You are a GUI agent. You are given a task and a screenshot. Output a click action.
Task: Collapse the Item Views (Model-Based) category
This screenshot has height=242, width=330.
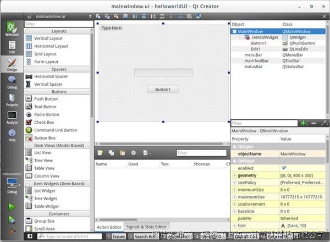[x=28, y=145]
